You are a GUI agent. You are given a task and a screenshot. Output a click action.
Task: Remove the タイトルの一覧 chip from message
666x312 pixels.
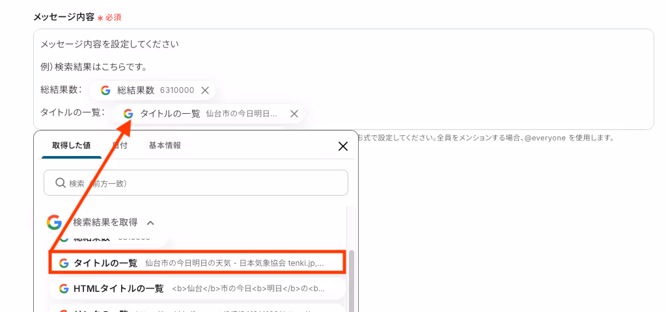(x=294, y=114)
